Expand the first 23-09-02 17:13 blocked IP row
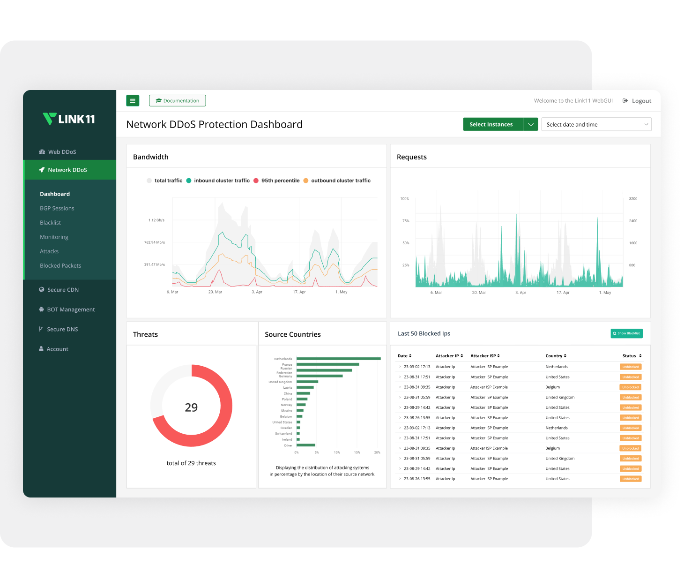 pyautogui.click(x=400, y=367)
